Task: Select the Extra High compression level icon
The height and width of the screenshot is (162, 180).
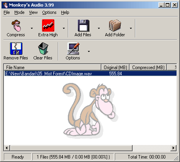Action: 48,25
